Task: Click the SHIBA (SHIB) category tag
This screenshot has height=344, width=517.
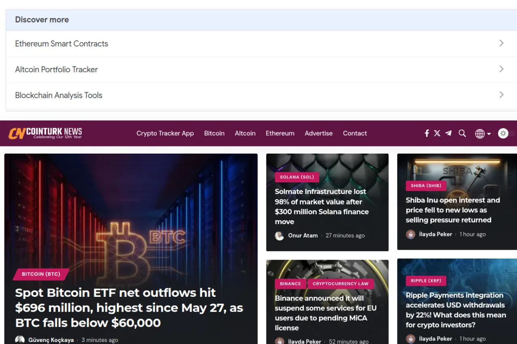Action: (x=426, y=186)
